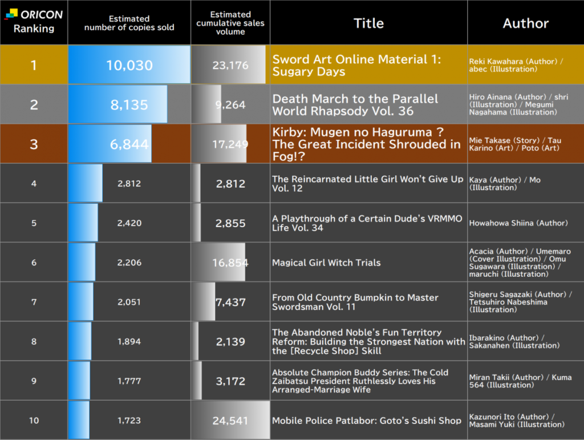Select 'Death March to the Parallel World Rhapsody' title
Screen dimensions: 584x440
pos(355,104)
